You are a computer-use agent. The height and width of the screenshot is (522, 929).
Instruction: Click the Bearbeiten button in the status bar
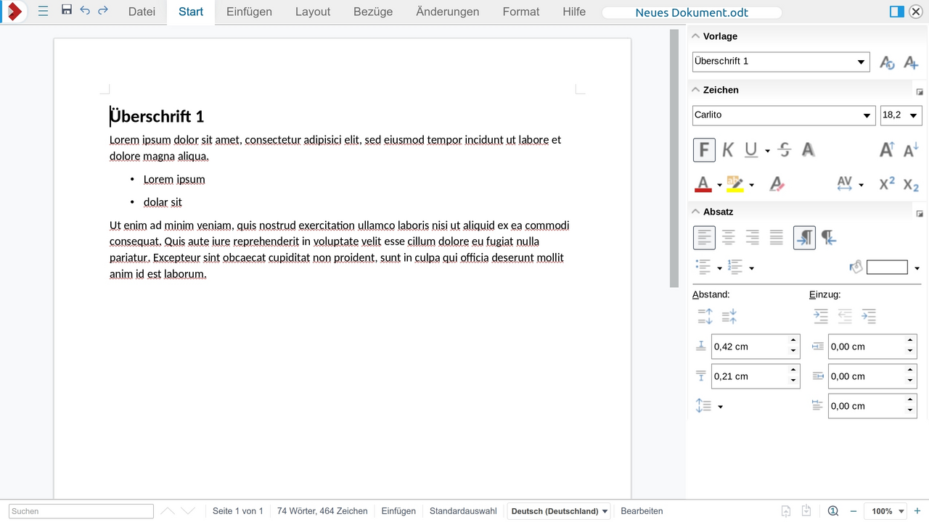click(642, 510)
